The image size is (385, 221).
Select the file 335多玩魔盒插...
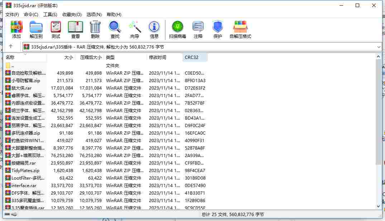tap(28, 200)
